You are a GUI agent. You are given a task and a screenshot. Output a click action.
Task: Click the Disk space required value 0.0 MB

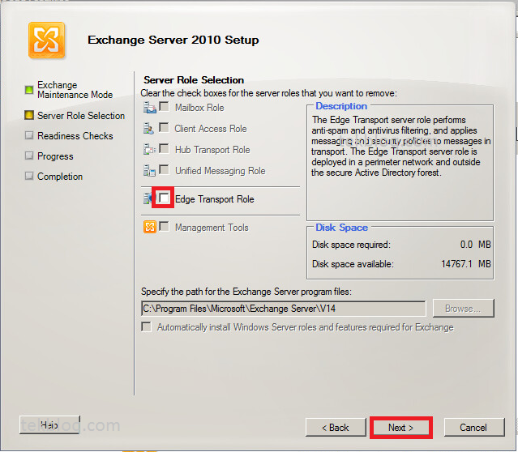(x=475, y=245)
